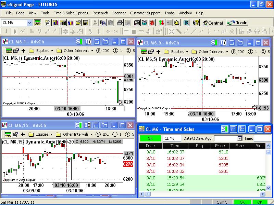The image size is (274, 205).
Task: Click the properties icon in CL M6,5 chart toolbar
Action: (x=151, y=52)
